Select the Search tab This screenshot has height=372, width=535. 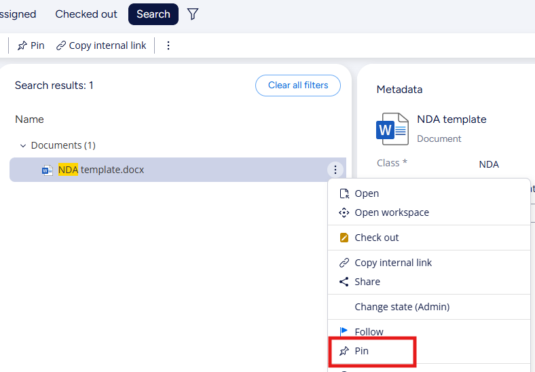pos(153,14)
